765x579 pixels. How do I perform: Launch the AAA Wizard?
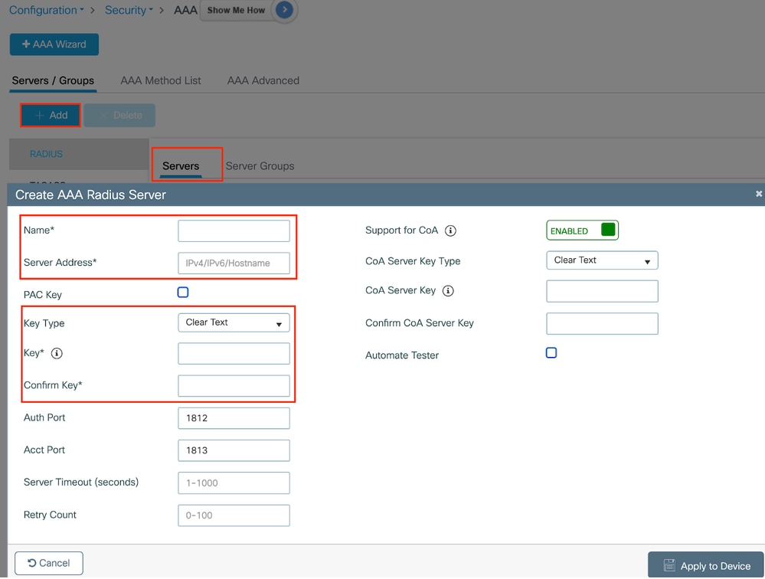(x=54, y=44)
